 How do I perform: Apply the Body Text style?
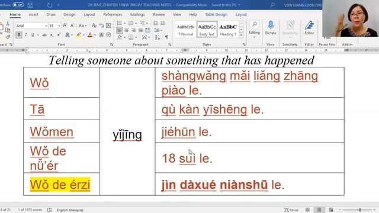point(207,30)
